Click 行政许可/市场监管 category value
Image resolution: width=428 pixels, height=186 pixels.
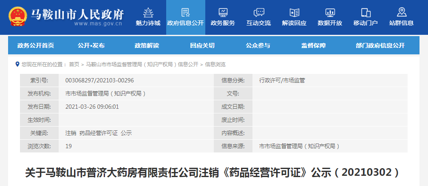282,80
